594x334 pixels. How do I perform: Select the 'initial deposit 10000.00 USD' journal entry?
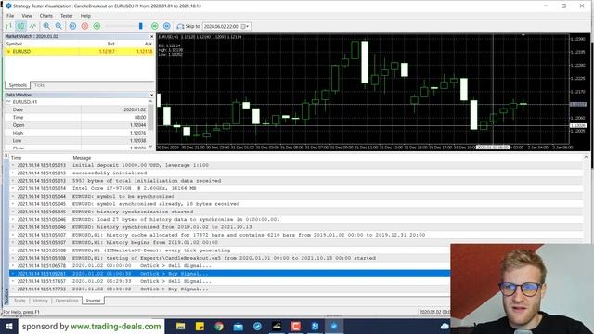click(x=296, y=165)
